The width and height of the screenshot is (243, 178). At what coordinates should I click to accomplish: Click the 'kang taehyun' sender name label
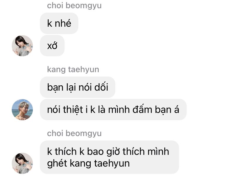click(73, 69)
